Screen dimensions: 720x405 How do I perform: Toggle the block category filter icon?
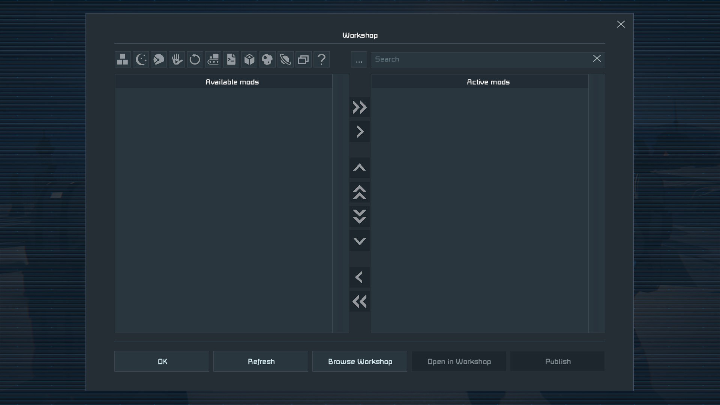[x=123, y=59]
